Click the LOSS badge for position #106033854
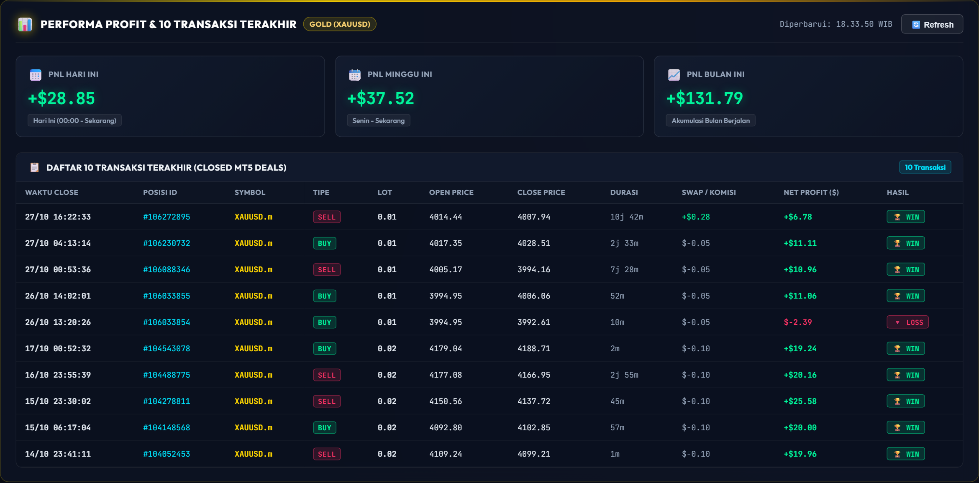 (x=907, y=322)
